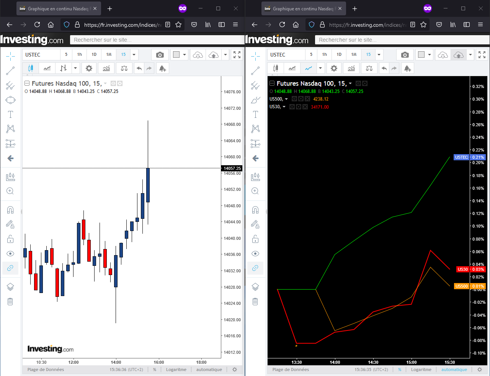
Task: Save chart layout to cloud in right window
Action: (x=459, y=55)
